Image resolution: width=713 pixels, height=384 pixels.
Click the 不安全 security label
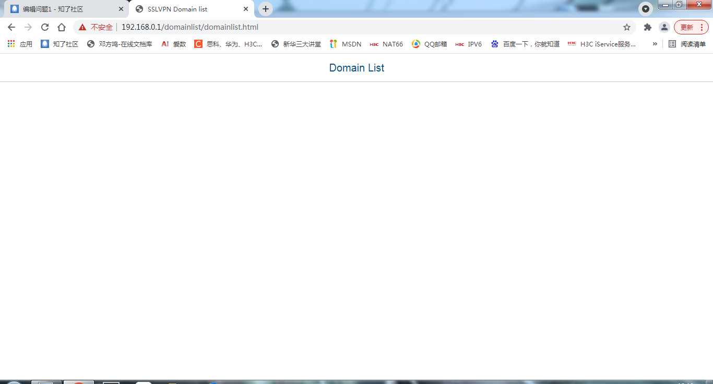pyautogui.click(x=102, y=27)
